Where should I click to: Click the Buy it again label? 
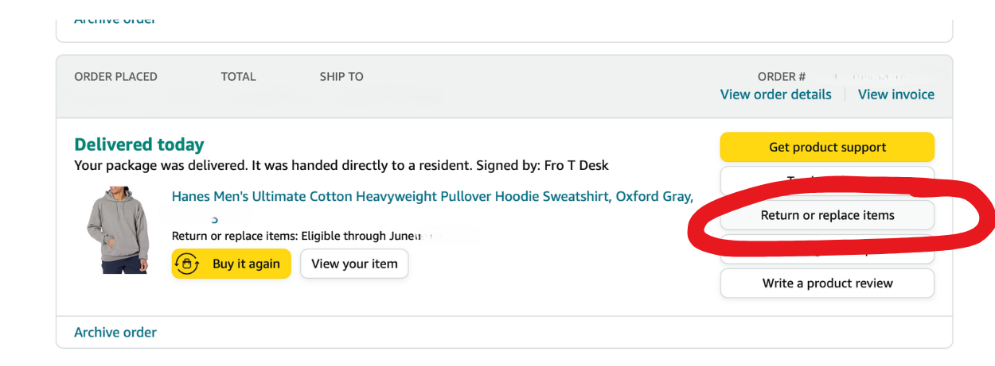pos(246,264)
